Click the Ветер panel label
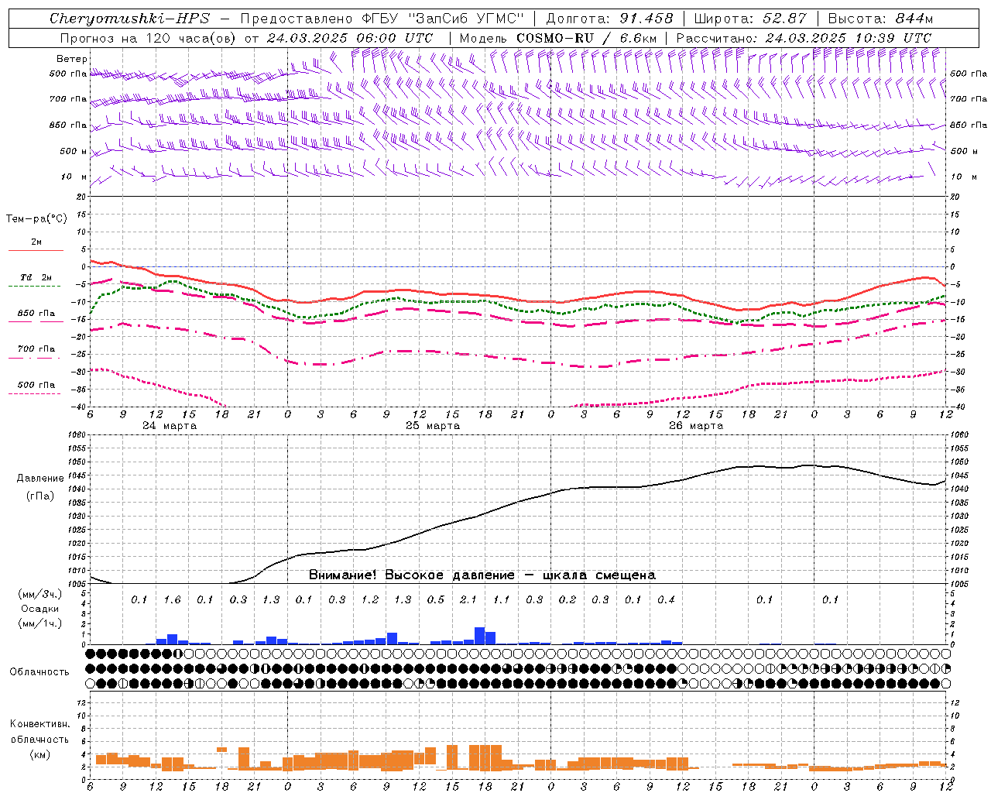 72,59
